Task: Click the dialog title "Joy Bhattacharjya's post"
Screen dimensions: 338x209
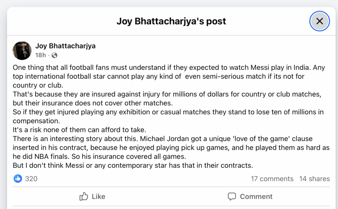Action: (x=171, y=21)
